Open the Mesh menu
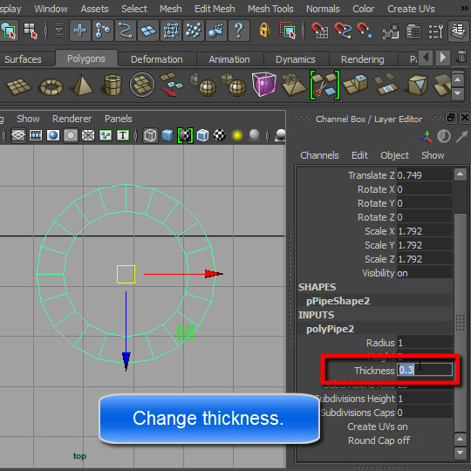The image size is (471, 471). (171, 9)
